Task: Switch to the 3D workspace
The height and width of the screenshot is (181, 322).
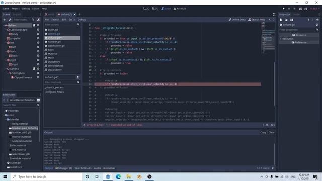Action: tap(155, 9)
